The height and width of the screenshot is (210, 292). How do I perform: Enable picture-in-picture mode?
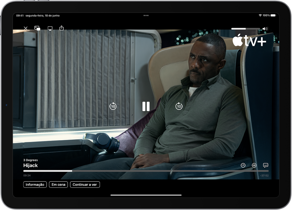point(37,28)
